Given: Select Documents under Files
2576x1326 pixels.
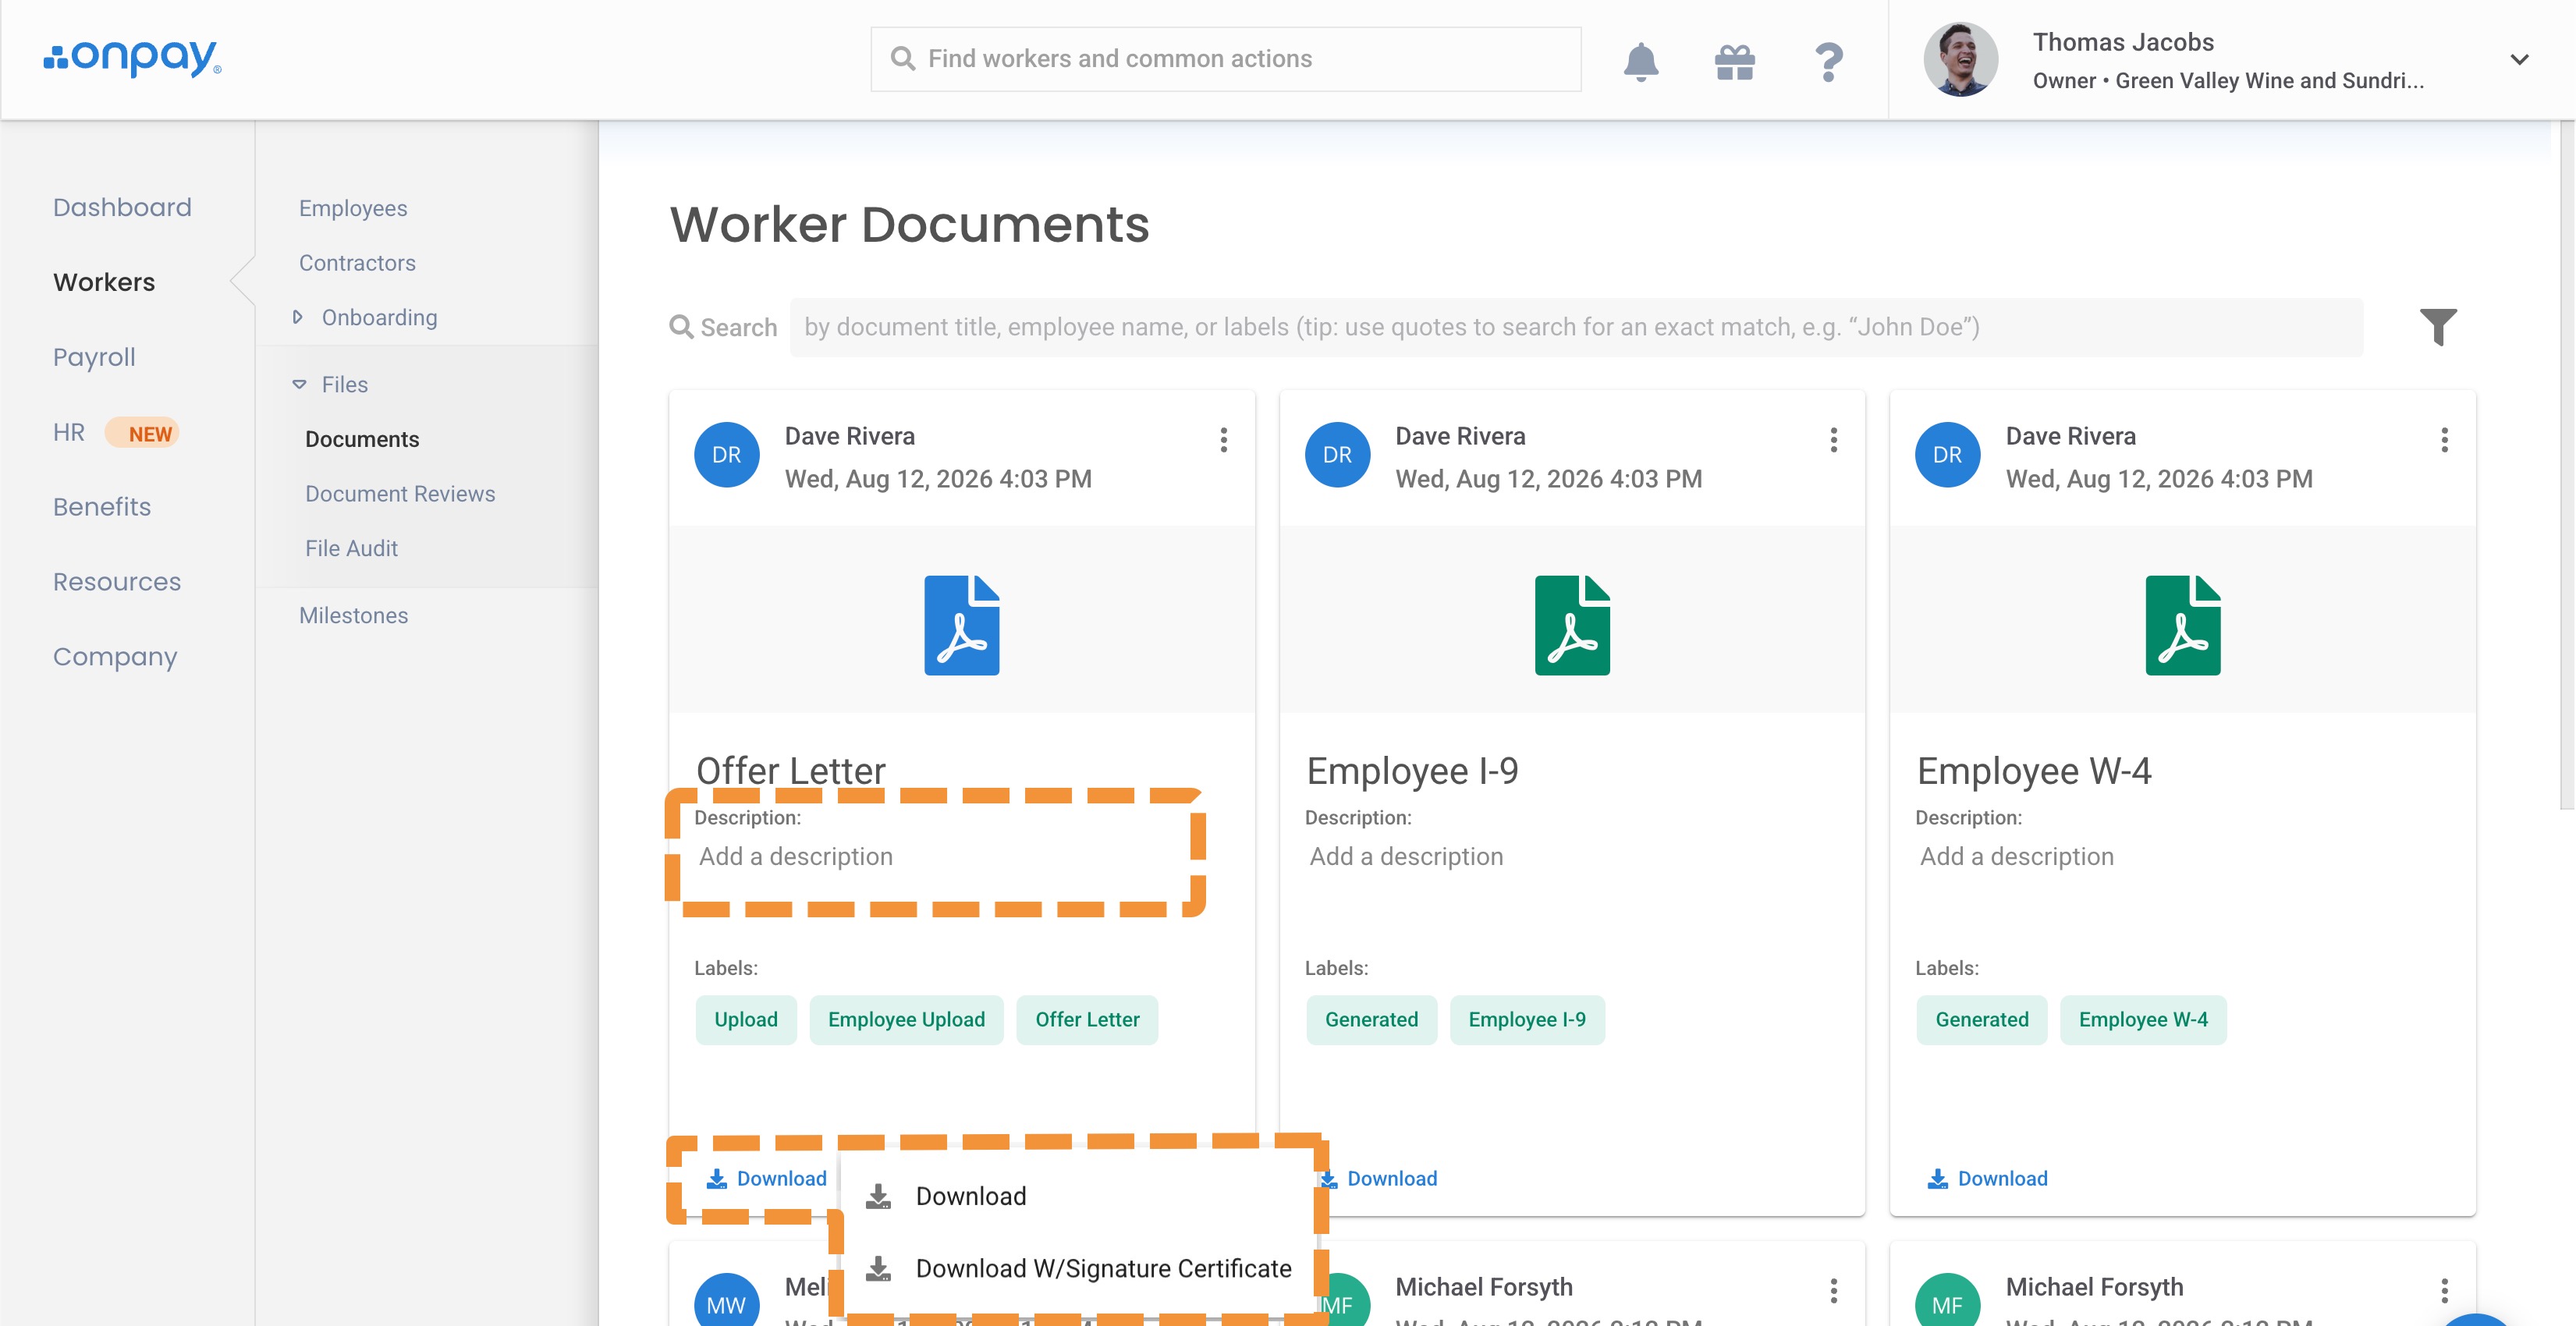Looking at the screenshot, I should pyautogui.click(x=362, y=439).
